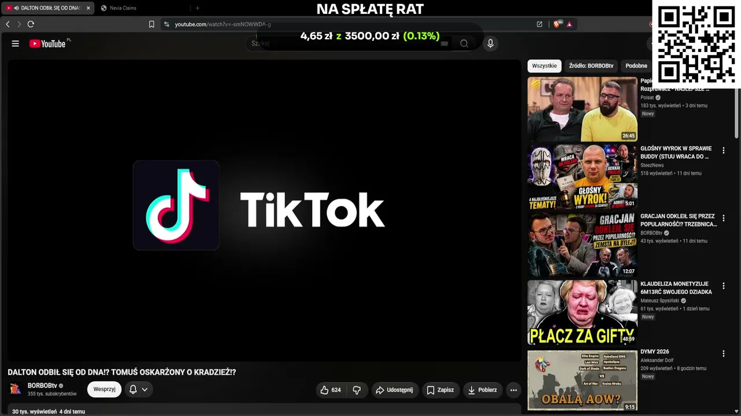Open the menu for the KLAUDELIZA MONETYZUJE video
The width and height of the screenshot is (741, 416).
click(723, 286)
